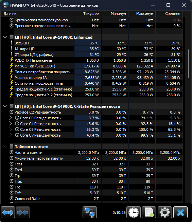
Task: Click the Текущее column header
Action: (x=88, y=14)
